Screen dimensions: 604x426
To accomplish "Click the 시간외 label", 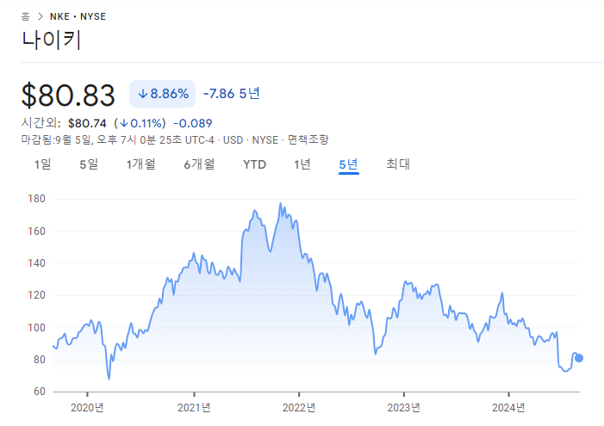I will [40, 123].
